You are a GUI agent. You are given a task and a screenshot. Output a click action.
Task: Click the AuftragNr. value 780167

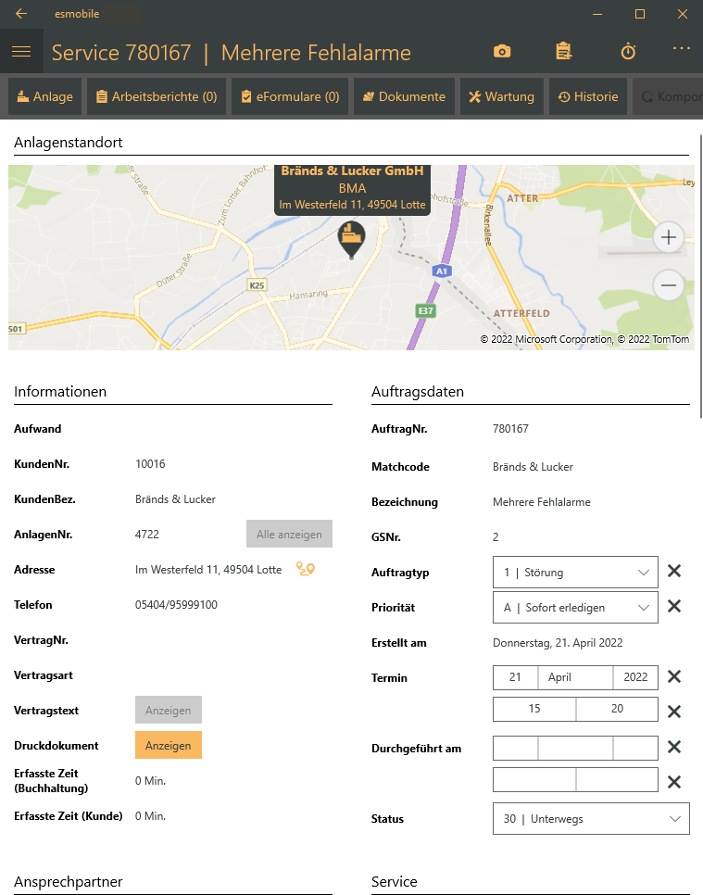510,429
